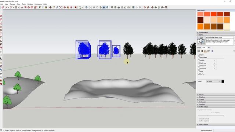Switch to Iso view house icon

click(112, 7)
